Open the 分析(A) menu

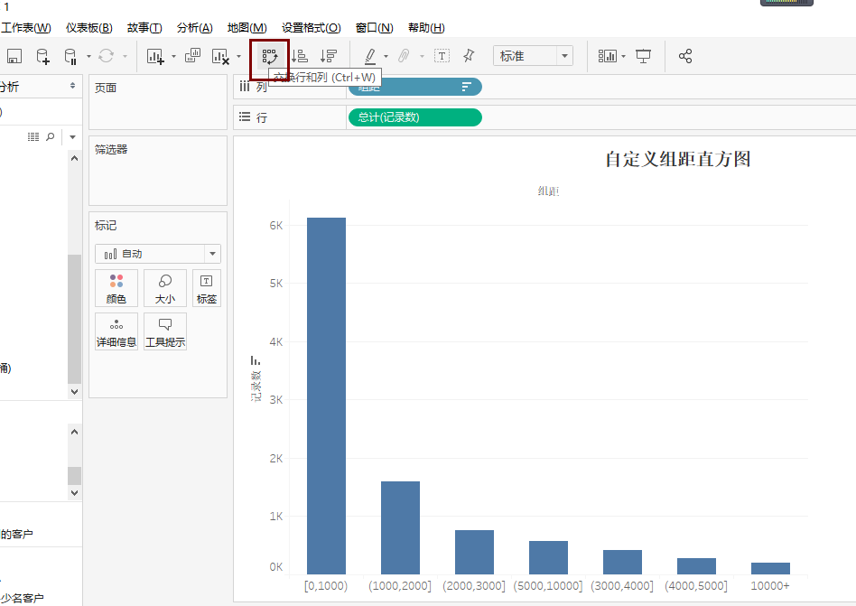195,27
